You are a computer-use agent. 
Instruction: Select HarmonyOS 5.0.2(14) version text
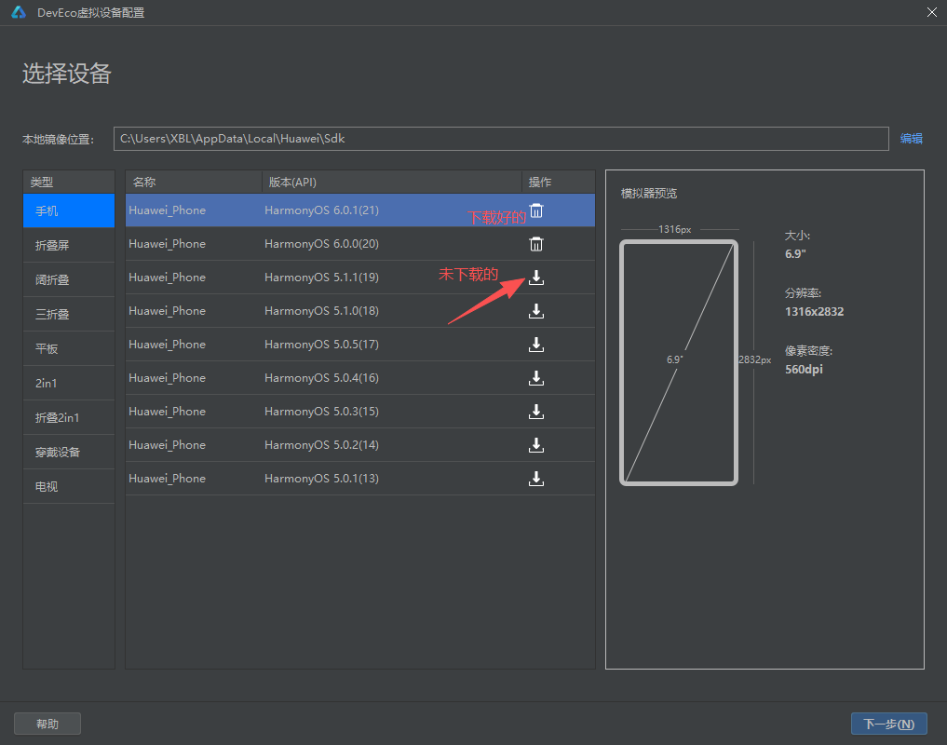[x=322, y=445]
